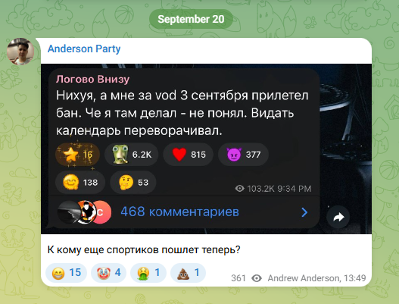This screenshot has width=399, height=304.
Task: Click the commenter avatars stack
Action: (x=84, y=212)
